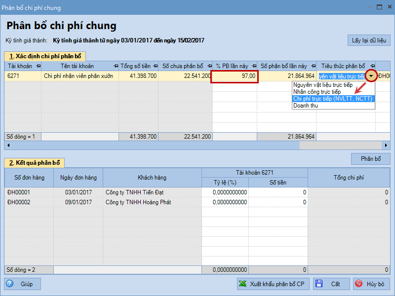Open the Kết quả phân bổ tab
Screen dimensions: 395x296
click(x=35, y=163)
